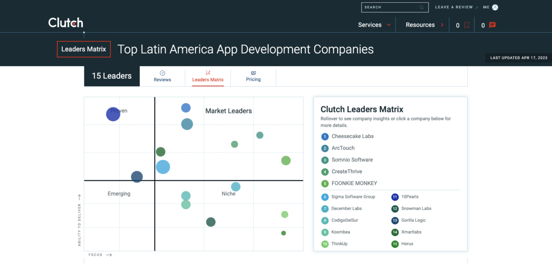Select Sigma Software Group in list
This screenshot has width=552, height=264.
click(x=353, y=197)
